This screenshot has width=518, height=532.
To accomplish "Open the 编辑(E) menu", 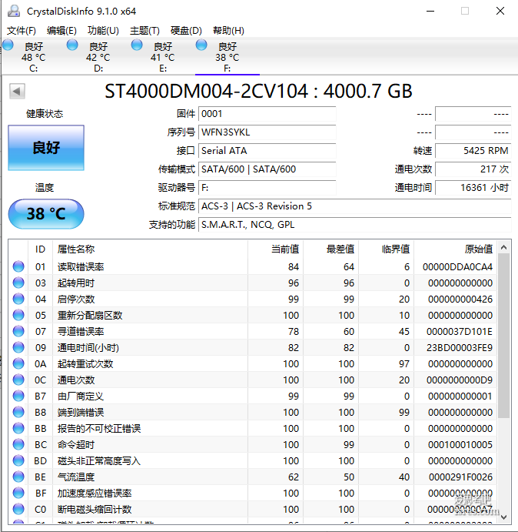I will pyautogui.click(x=61, y=31).
